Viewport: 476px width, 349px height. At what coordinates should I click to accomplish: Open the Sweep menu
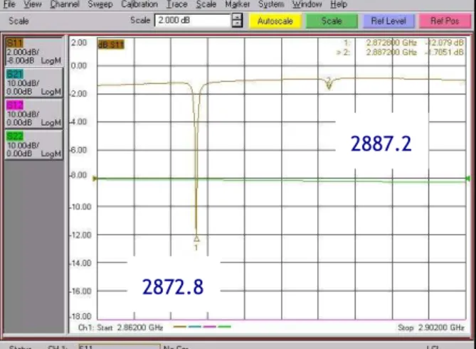tap(100, 4)
